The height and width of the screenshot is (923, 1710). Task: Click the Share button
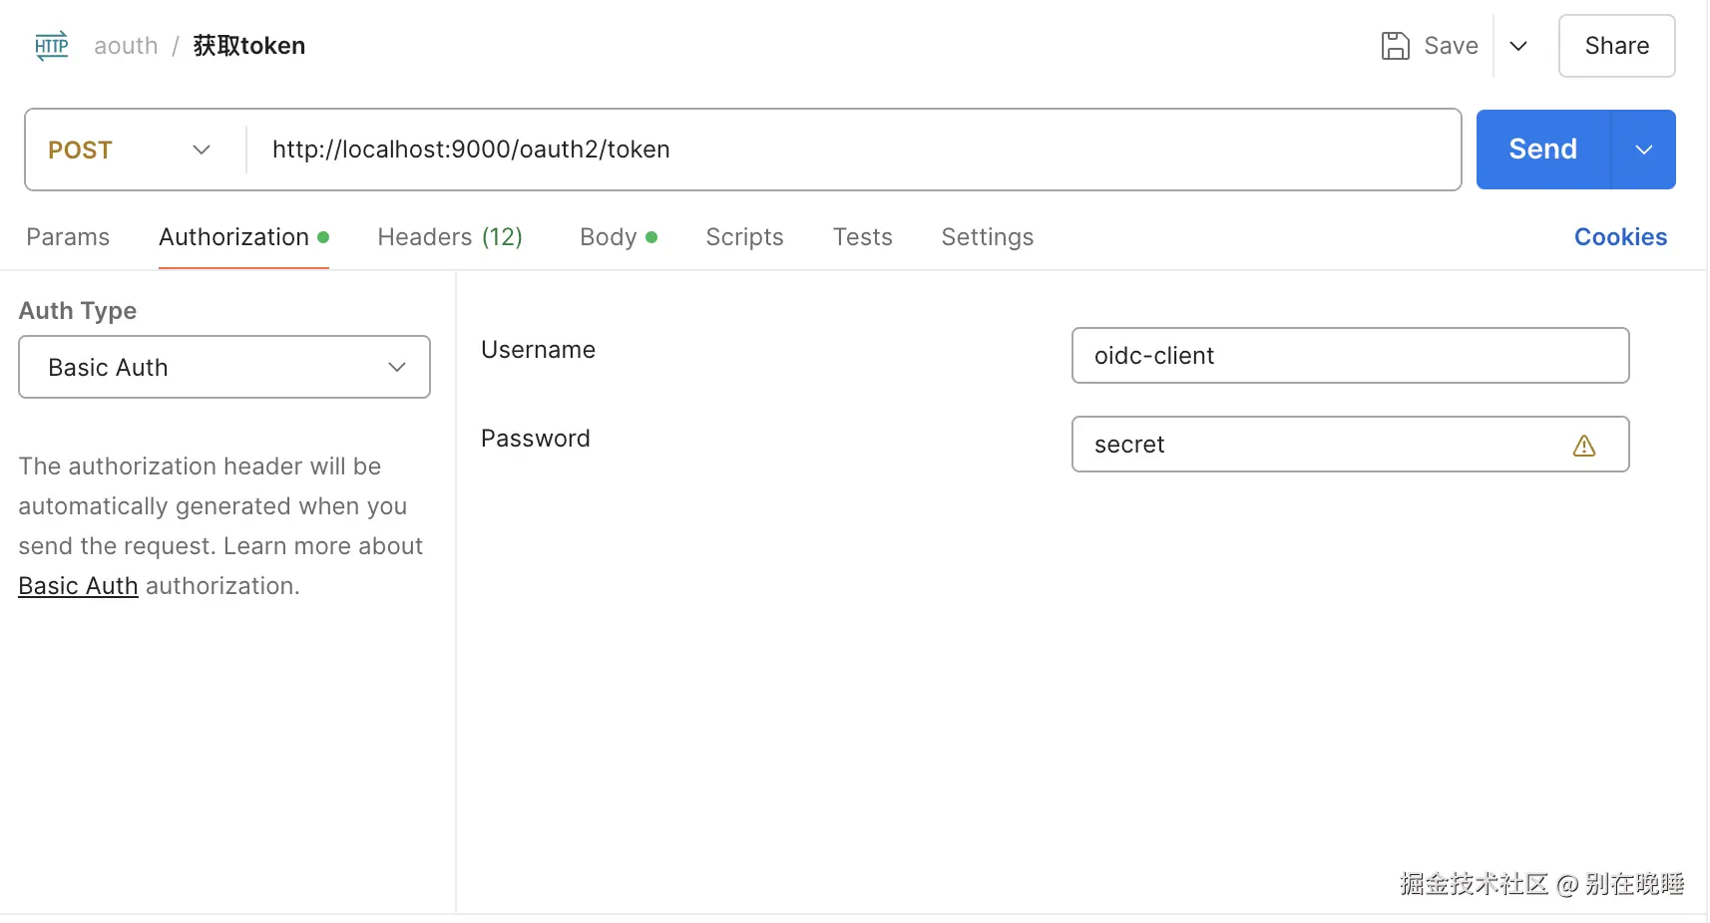coord(1616,46)
